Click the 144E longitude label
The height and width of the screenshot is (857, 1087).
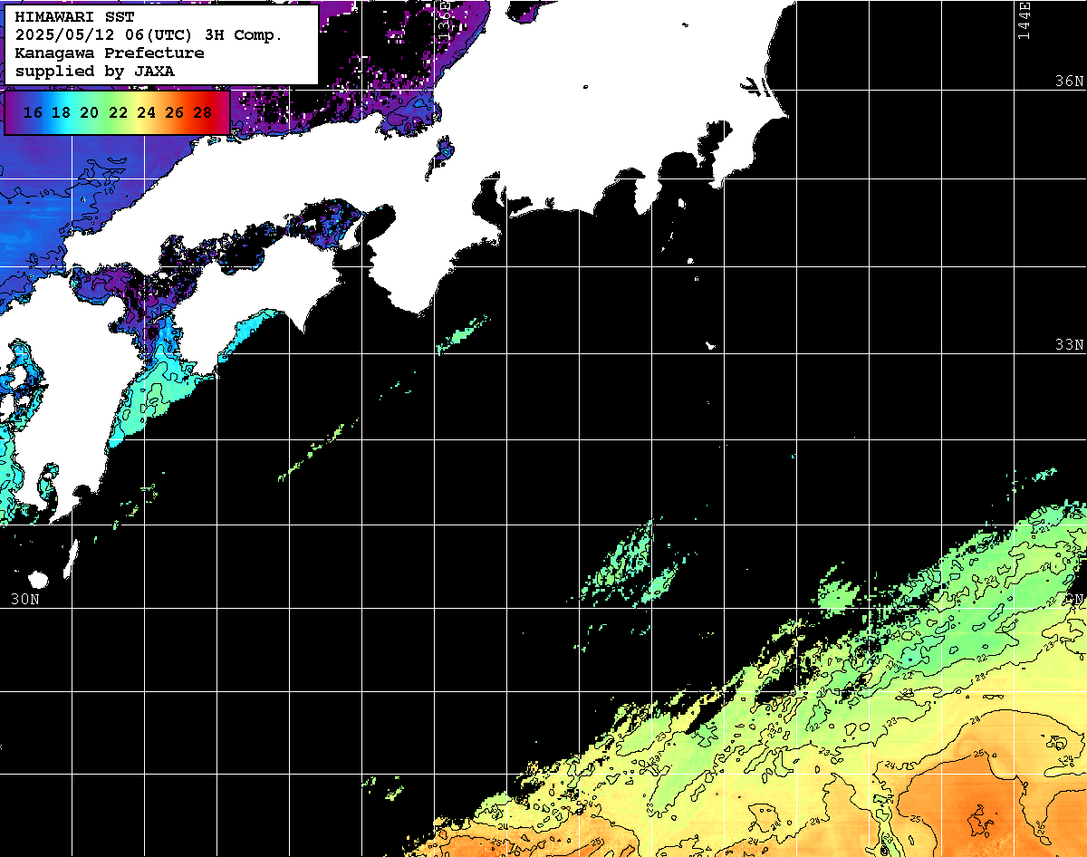(x=1024, y=20)
